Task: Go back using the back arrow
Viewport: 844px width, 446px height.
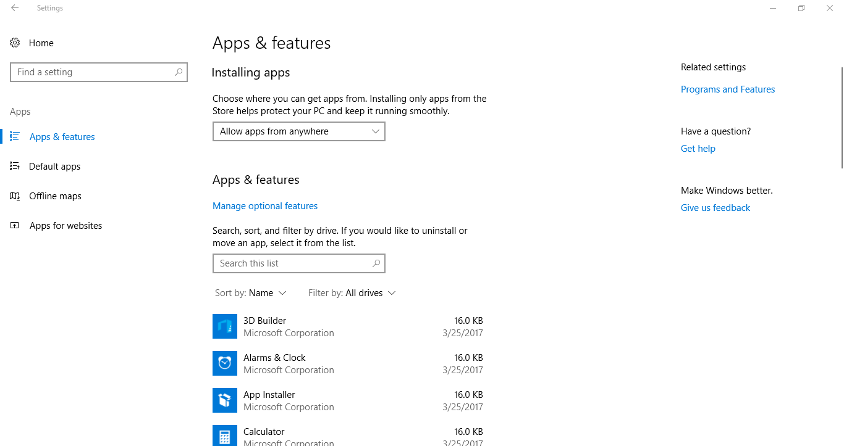Action: tap(15, 8)
